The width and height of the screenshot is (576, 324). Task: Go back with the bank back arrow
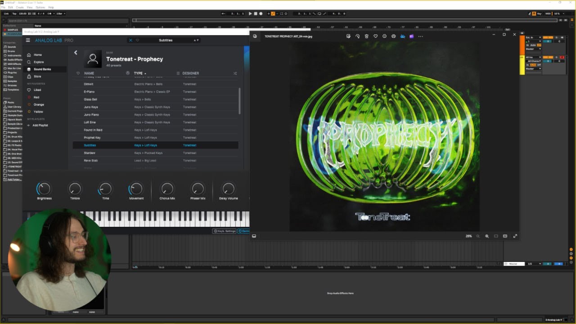tap(76, 53)
